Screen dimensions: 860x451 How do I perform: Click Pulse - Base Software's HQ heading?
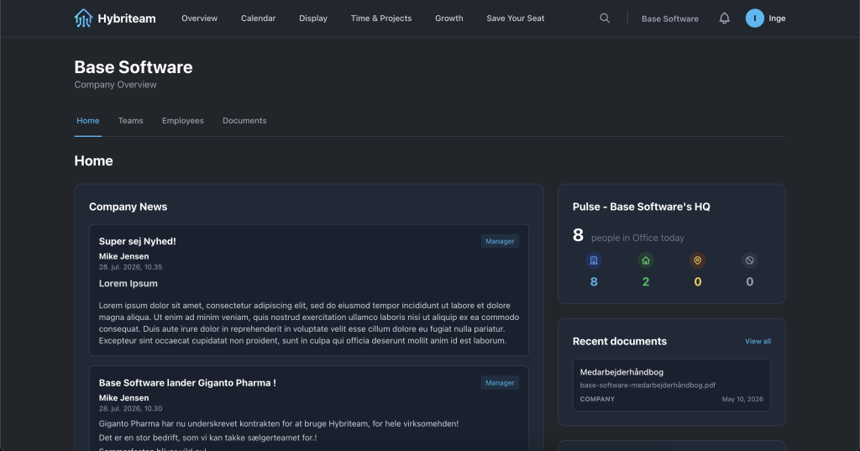(x=641, y=207)
